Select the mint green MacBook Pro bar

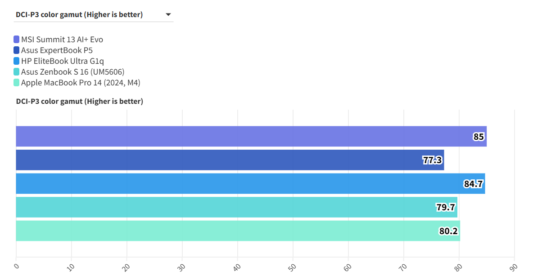point(216,231)
